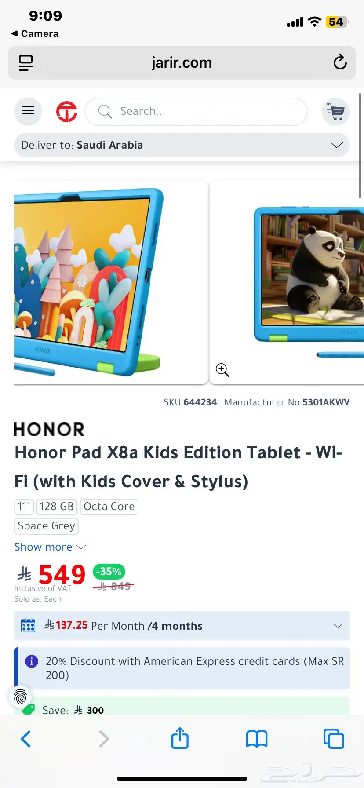Tap the Safari share icon
364x788 pixels.
click(180, 738)
